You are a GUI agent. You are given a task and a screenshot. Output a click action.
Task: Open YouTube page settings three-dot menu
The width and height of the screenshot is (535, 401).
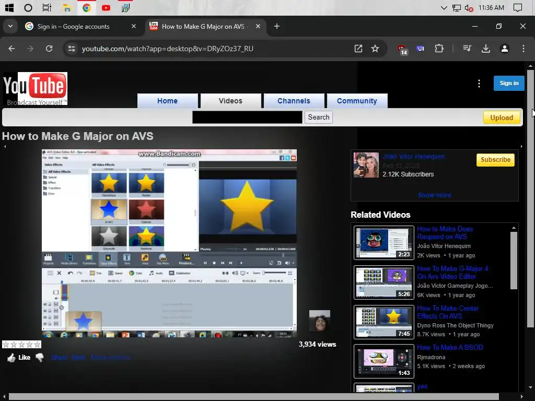(x=479, y=84)
